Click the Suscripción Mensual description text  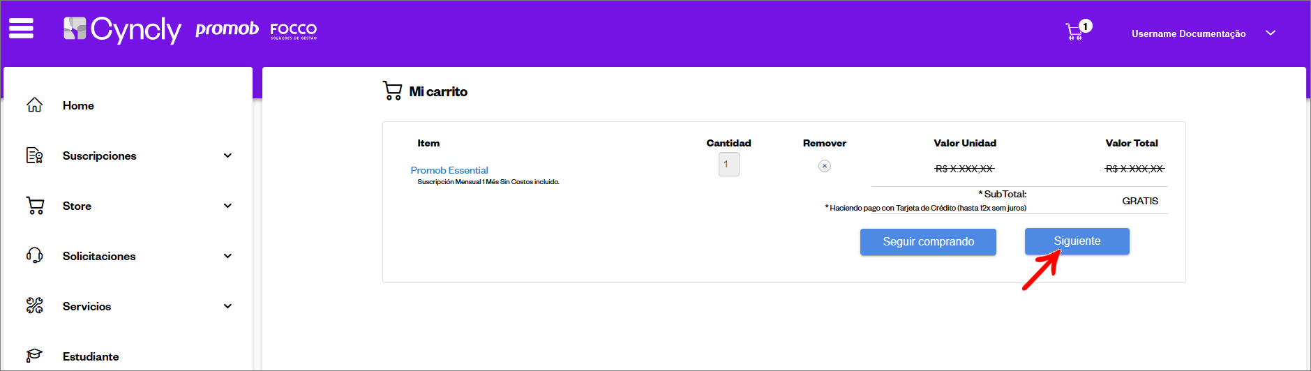point(488,182)
